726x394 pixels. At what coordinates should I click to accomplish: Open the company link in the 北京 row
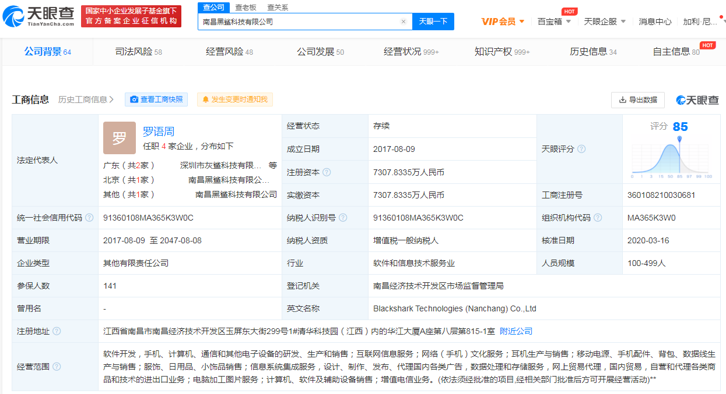pos(229,180)
